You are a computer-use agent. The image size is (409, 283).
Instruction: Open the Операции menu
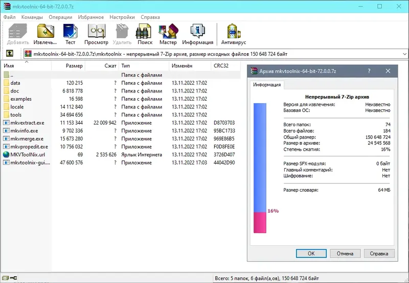click(60, 17)
